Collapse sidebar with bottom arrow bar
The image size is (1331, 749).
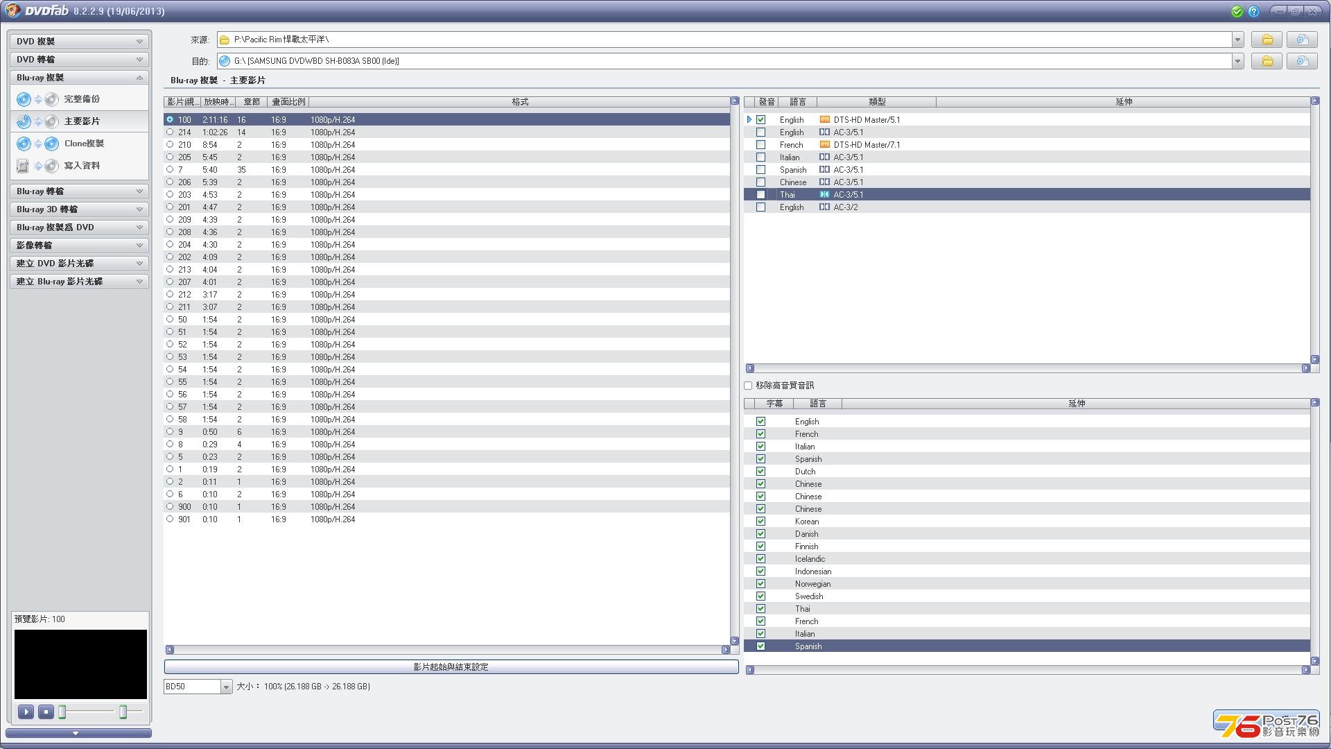pos(78,733)
